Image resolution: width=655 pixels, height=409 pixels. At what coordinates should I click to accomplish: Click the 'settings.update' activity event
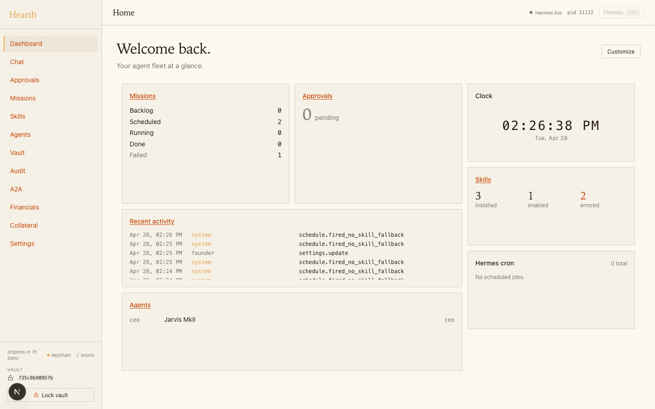(x=323, y=253)
